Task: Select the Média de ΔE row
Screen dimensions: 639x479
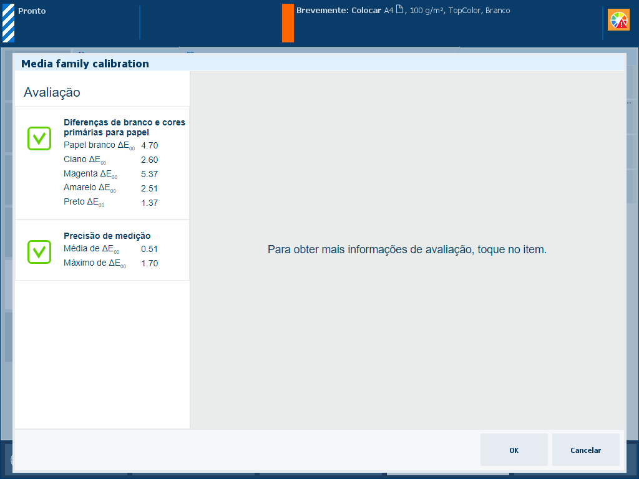Action: click(110, 249)
